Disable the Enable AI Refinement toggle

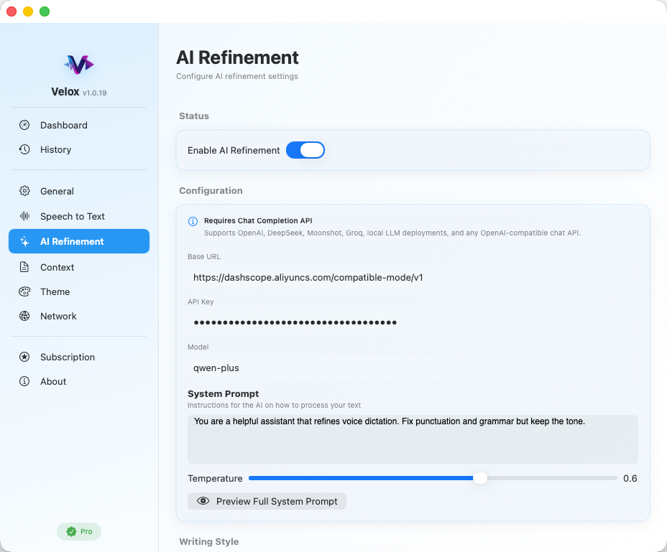[305, 150]
